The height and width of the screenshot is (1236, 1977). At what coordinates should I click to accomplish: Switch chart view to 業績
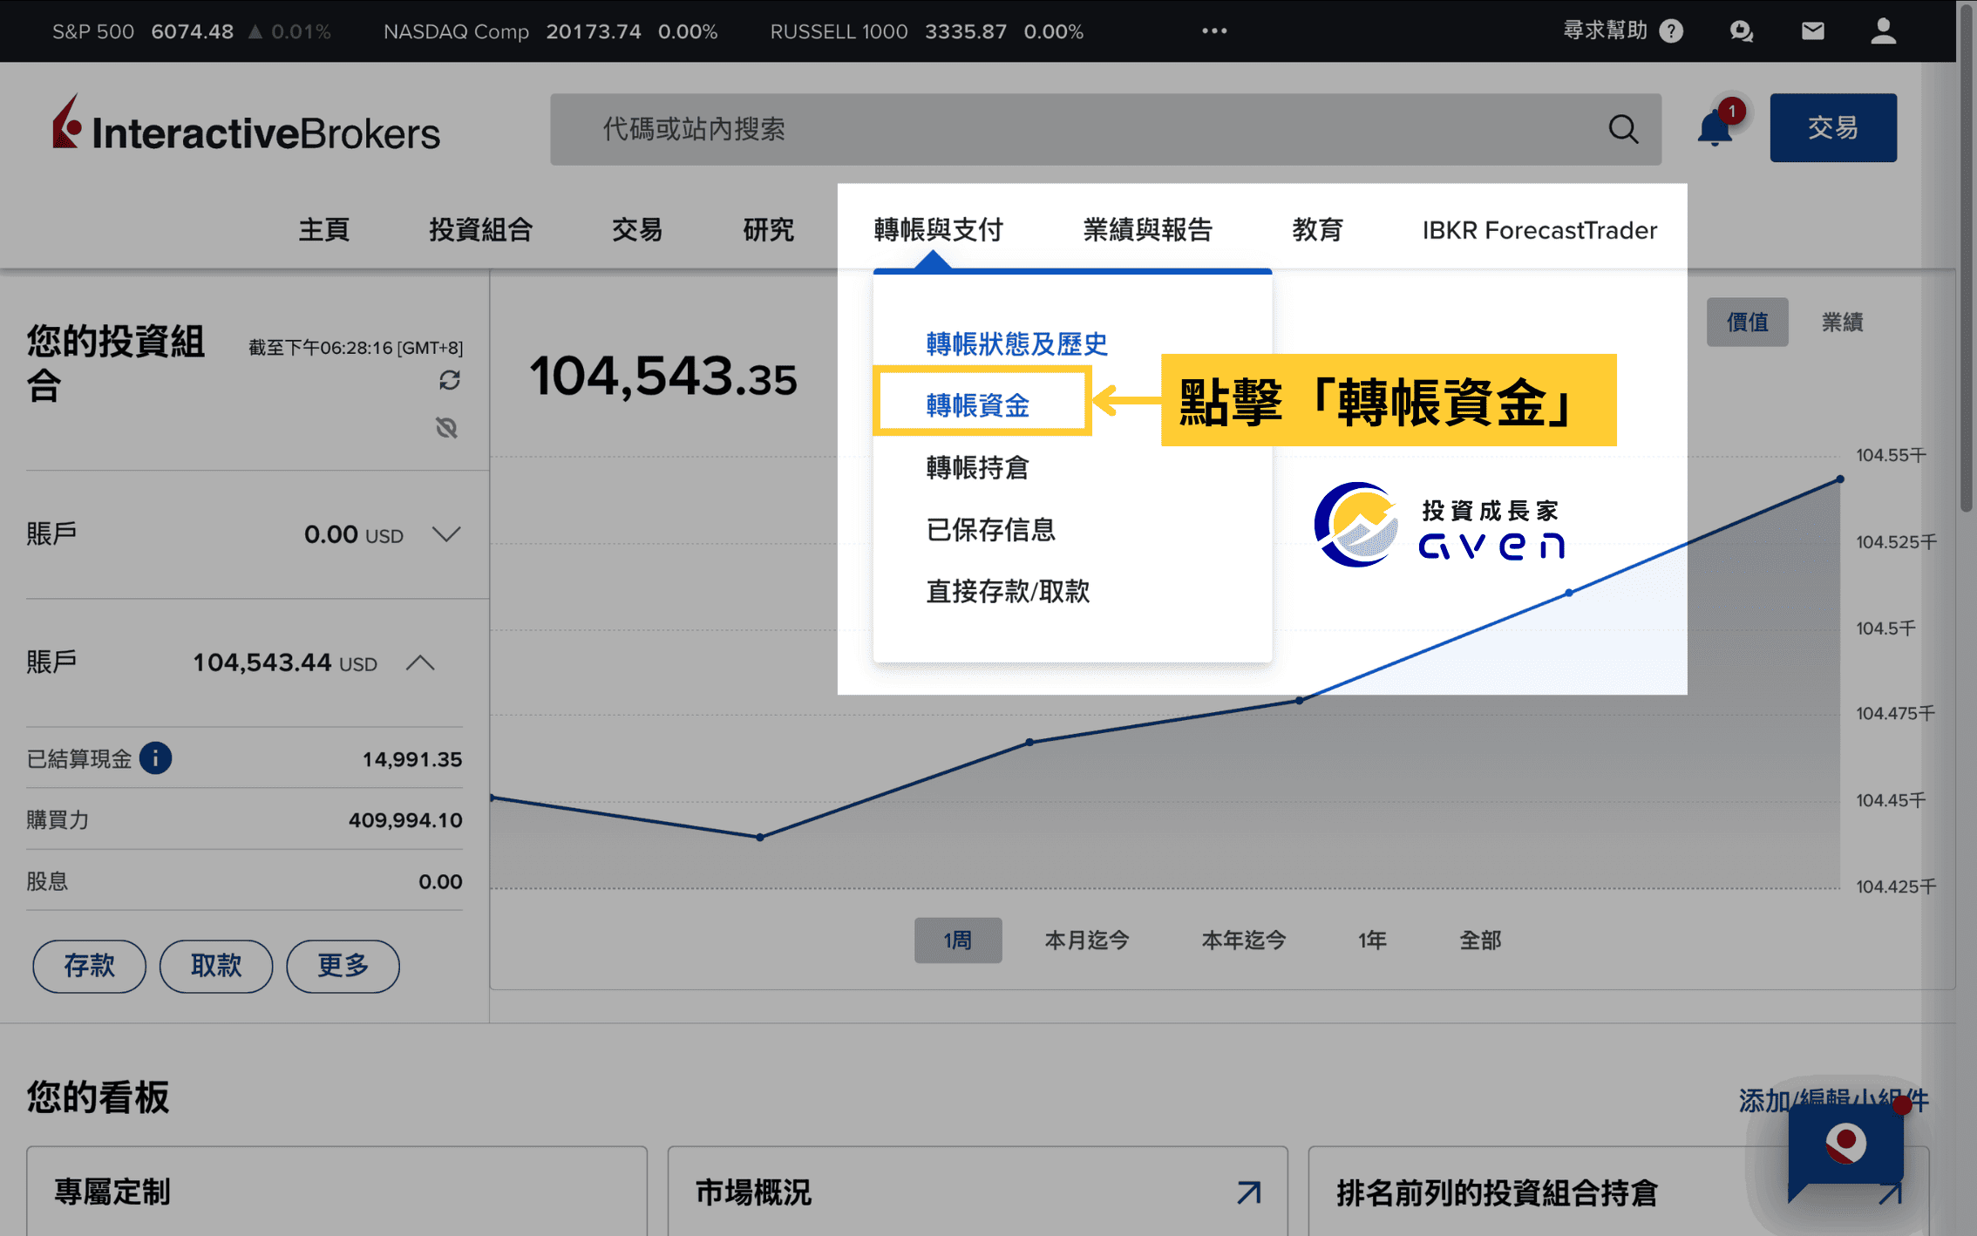[1843, 322]
